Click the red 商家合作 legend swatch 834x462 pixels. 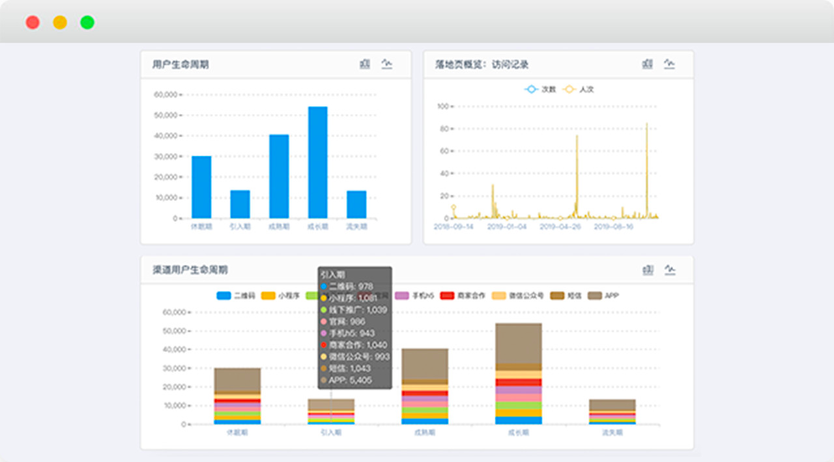point(448,296)
